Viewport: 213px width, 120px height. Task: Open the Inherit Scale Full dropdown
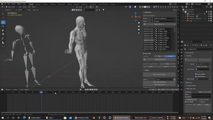click(202, 79)
